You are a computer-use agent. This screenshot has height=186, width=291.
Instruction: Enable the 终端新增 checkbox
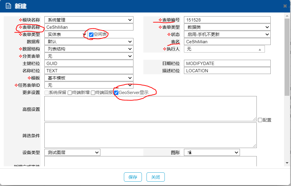(x=70, y=93)
